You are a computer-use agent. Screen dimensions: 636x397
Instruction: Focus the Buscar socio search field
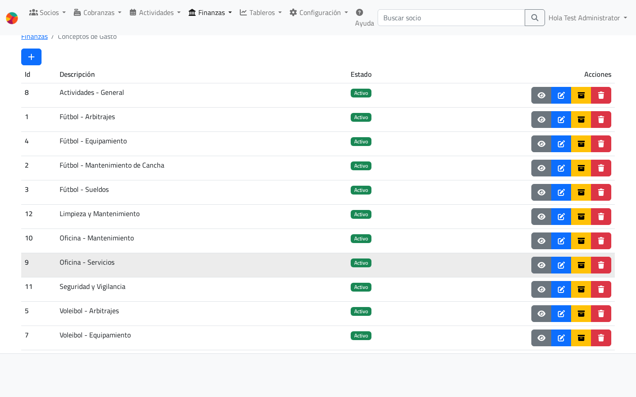pyautogui.click(x=451, y=18)
